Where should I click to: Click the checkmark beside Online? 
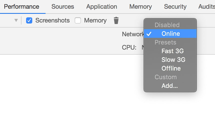tap(149, 34)
